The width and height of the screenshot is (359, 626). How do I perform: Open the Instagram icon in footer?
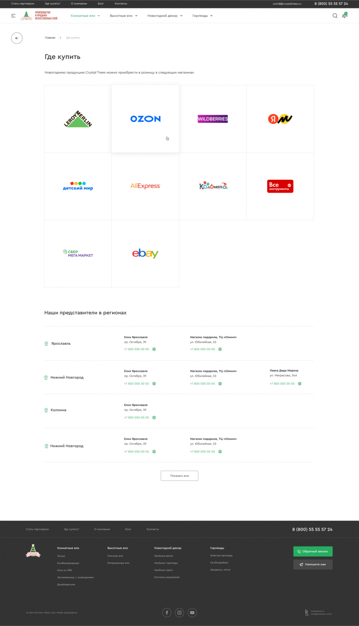179,613
